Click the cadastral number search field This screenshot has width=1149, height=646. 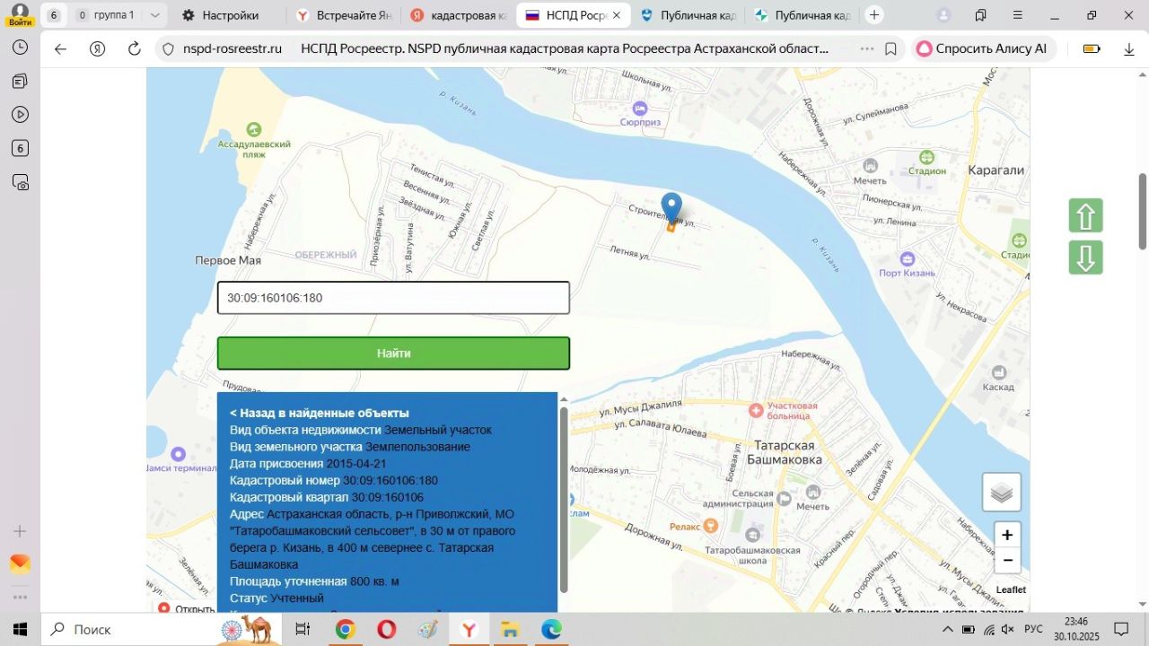[x=393, y=298]
